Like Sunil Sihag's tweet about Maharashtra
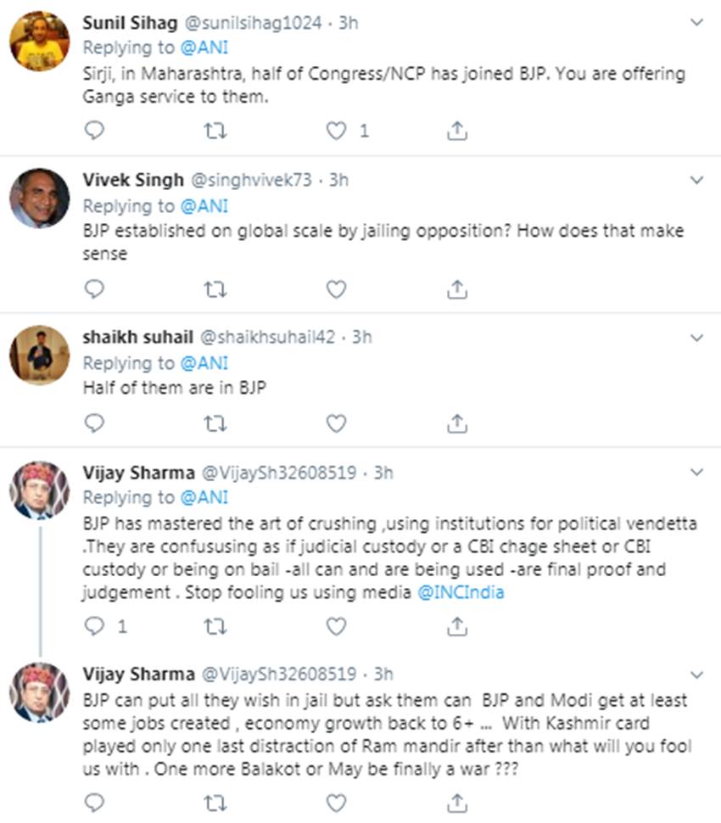 pyautogui.click(x=337, y=131)
